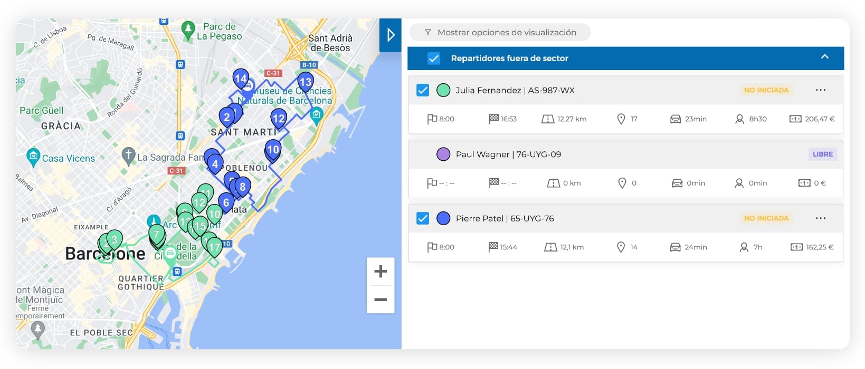Screen dimensions: 865x369
Task: Collapse the side panel with the blue arrow tab
Action: pyautogui.click(x=391, y=35)
